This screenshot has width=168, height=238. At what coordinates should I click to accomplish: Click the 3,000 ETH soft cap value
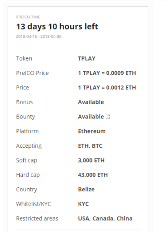(91, 160)
